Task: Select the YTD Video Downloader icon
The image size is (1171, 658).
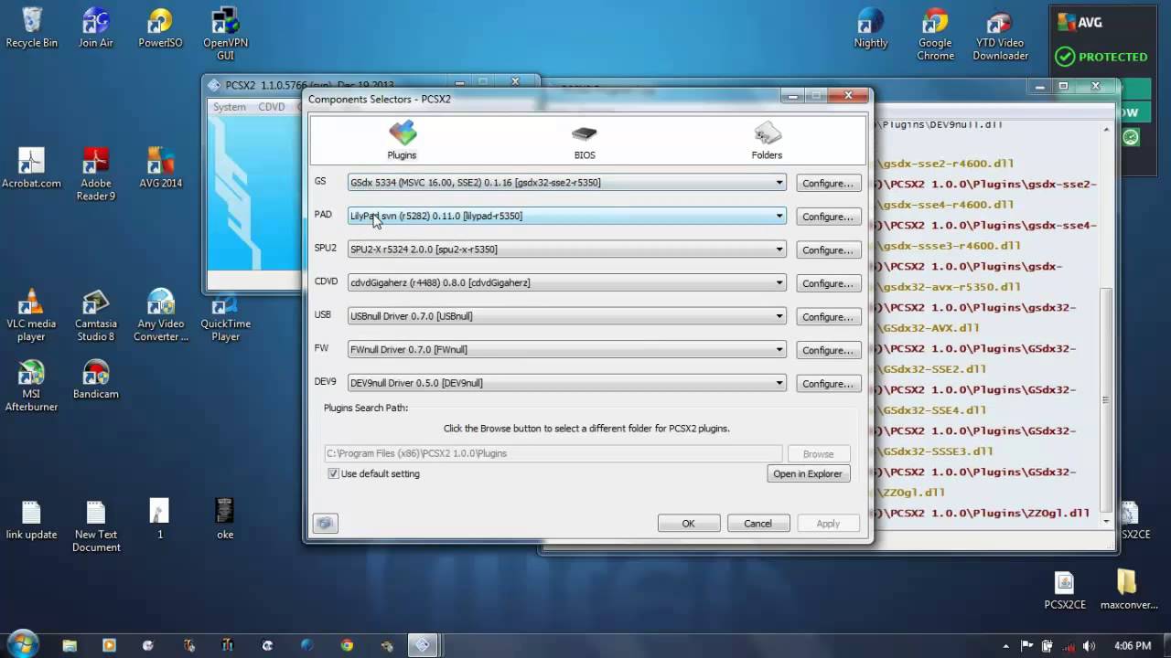Action: [1000, 35]
